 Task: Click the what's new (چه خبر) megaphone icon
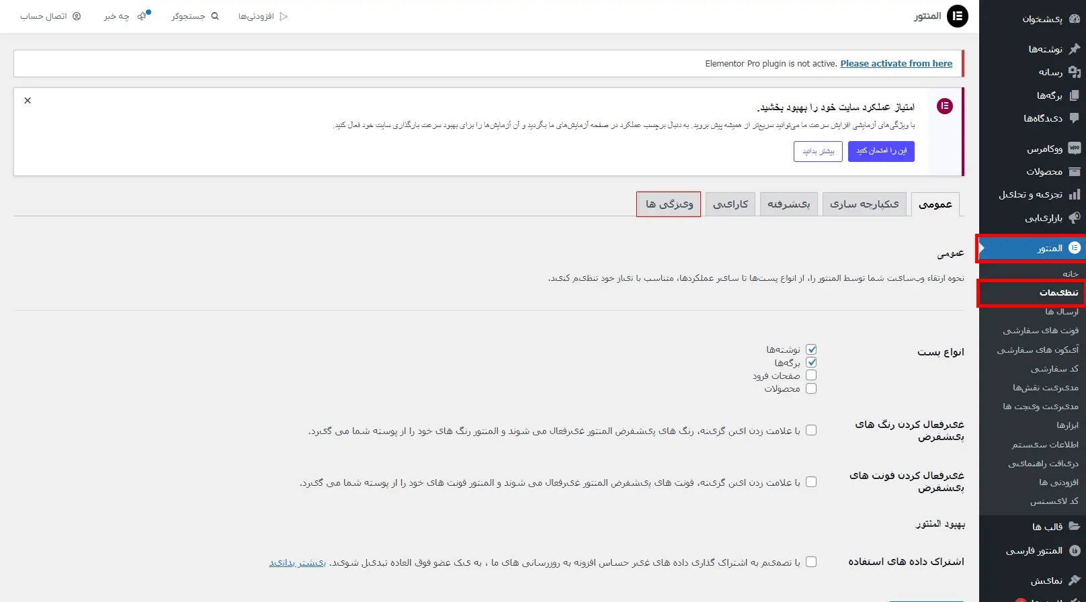click(x=142, y=15)
